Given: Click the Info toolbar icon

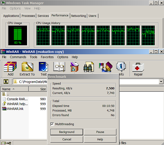Looking at the screenshot, I should [121, 68].
